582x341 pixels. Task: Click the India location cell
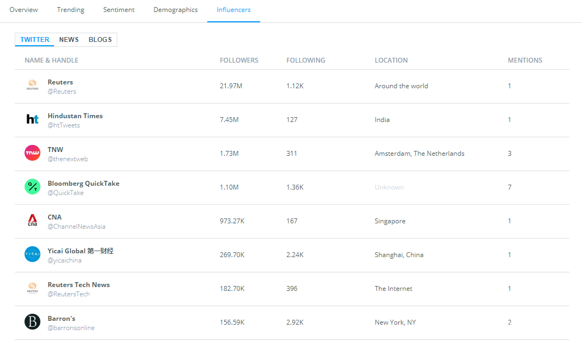pos(382,120)
